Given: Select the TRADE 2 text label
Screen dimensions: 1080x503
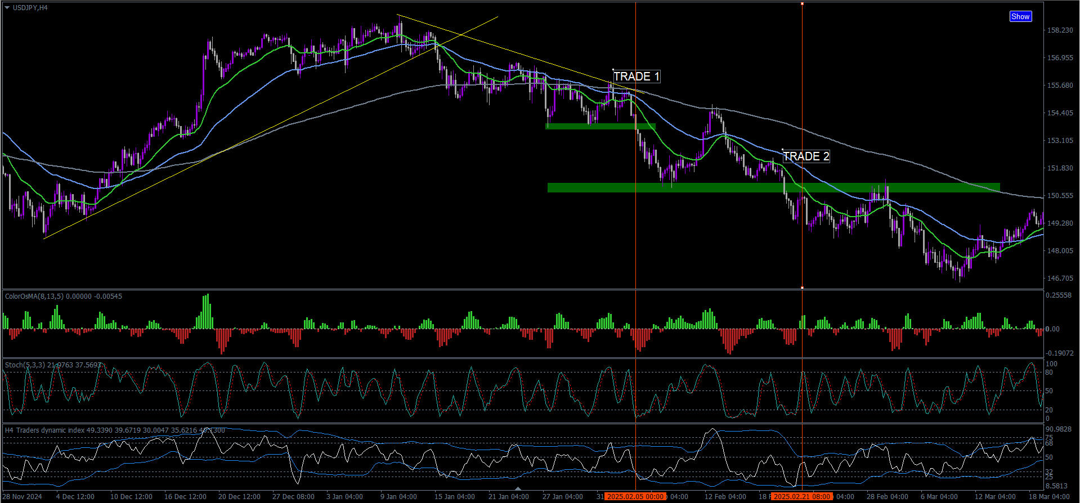Looking at the screenshot, I should [x=806, y=156].
